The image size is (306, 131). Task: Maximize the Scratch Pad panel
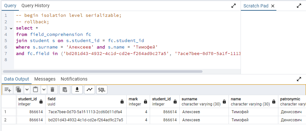pyautogui.click(x=299, y=6)
